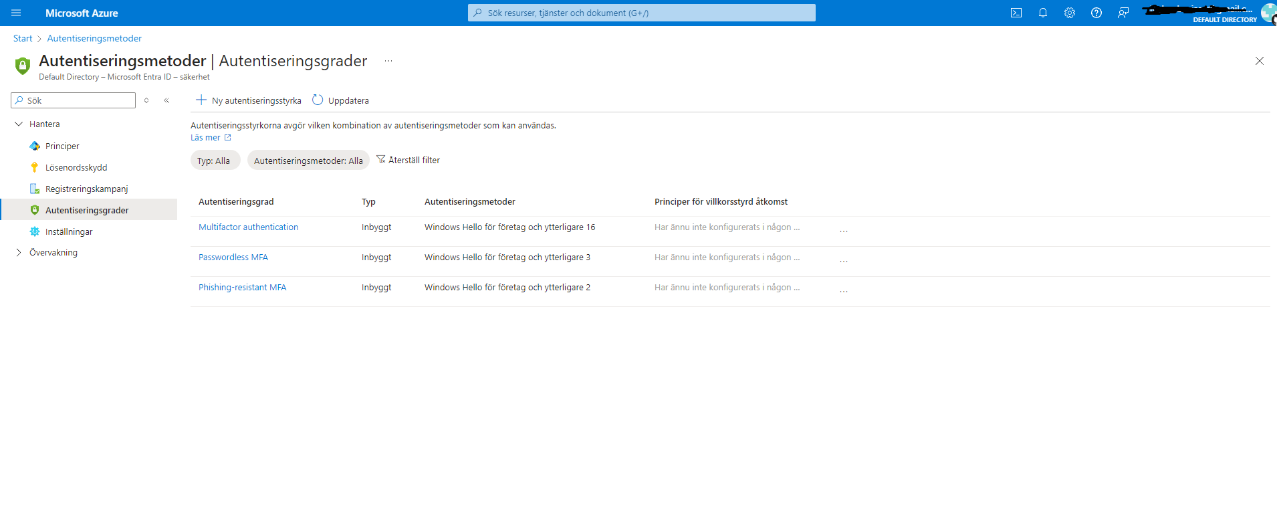Sort by Autentiseringsgrad column header

click(236, 201)
